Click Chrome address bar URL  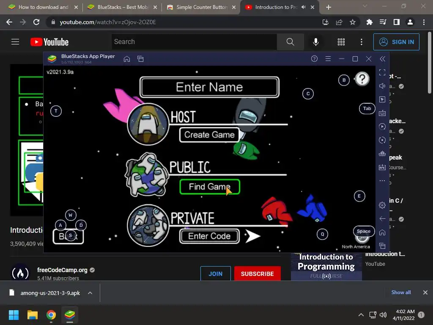point(108,22)
